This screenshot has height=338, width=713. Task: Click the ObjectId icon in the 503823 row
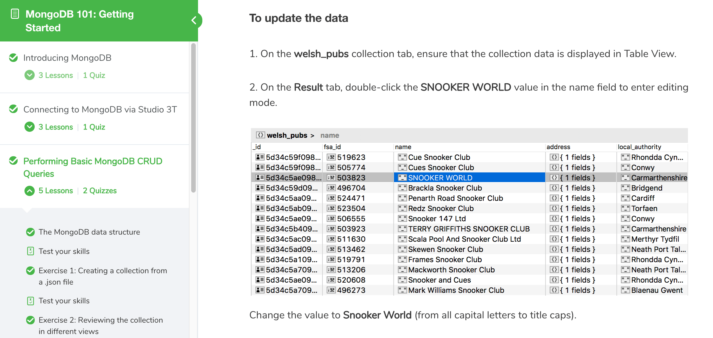260,178
